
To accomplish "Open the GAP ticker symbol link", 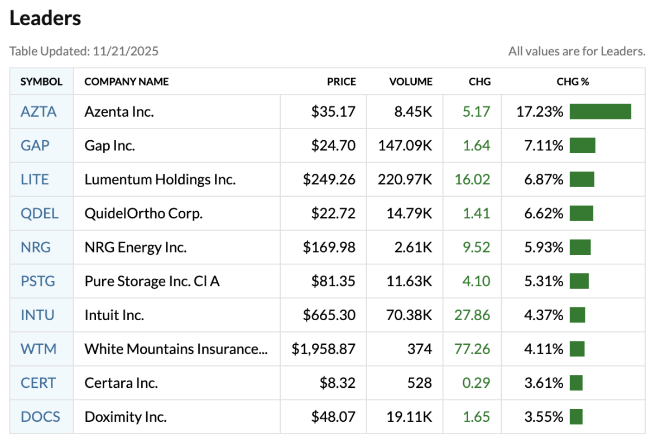I will click(x=35, y=146).
